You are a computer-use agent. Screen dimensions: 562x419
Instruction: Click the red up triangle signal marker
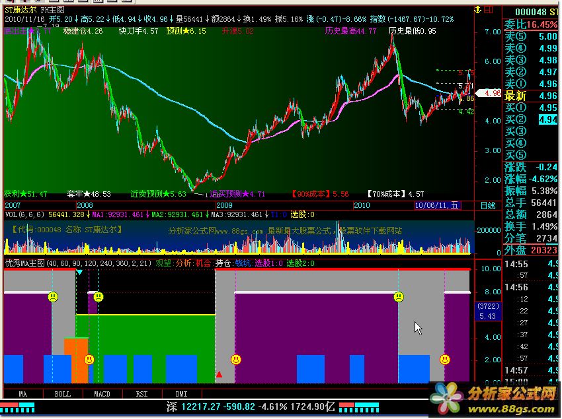(219, 375)
